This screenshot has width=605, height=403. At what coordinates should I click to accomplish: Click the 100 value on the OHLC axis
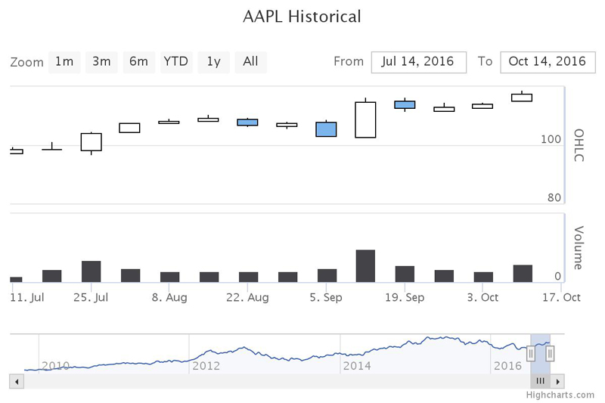[551, 139]
